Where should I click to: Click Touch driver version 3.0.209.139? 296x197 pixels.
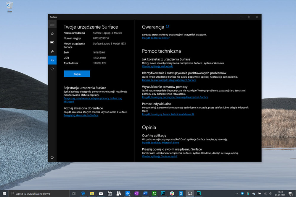(99, 63)
